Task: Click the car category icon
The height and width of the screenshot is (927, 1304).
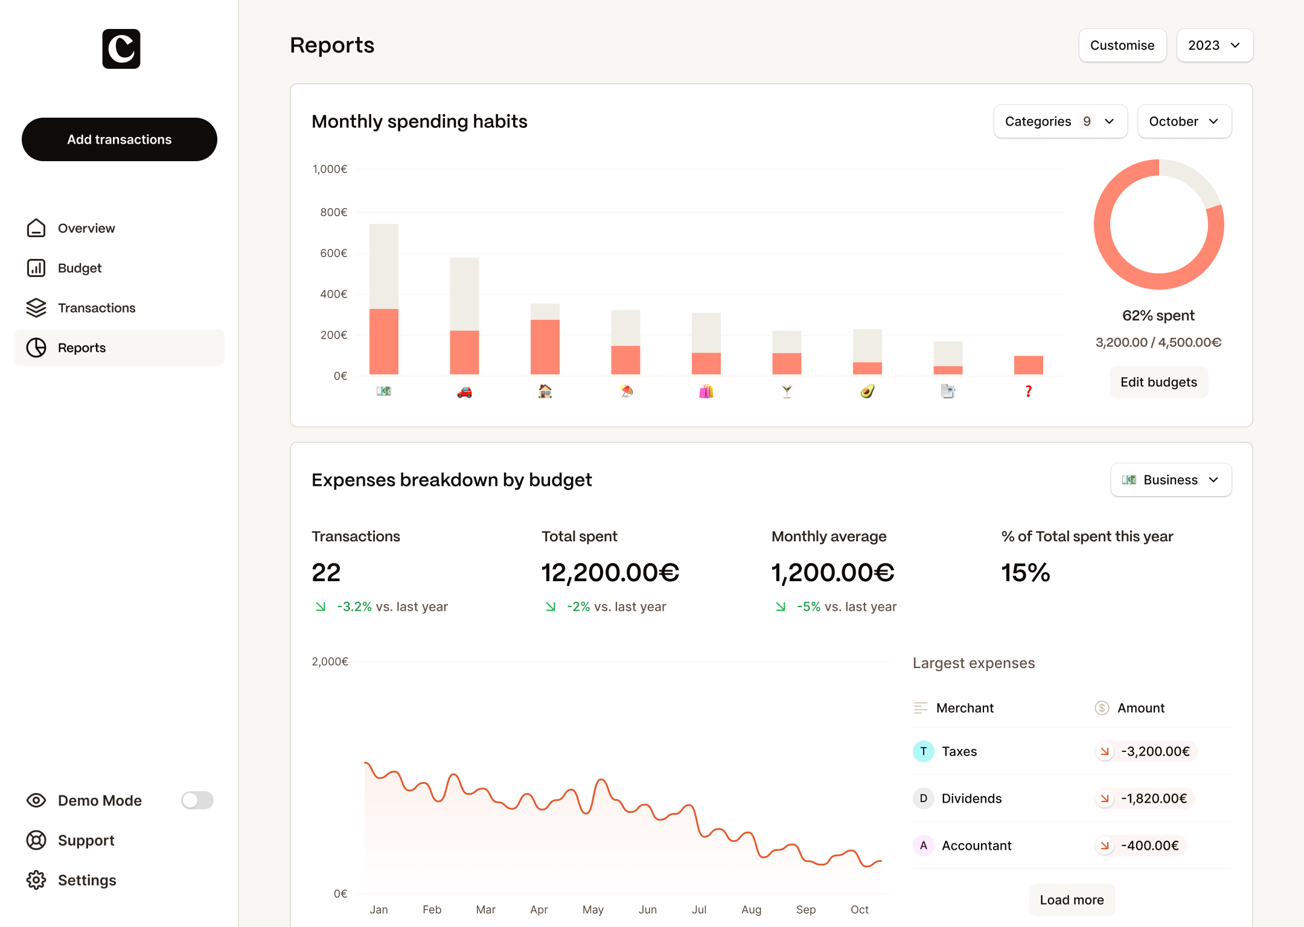Action: tap(464, 392)
